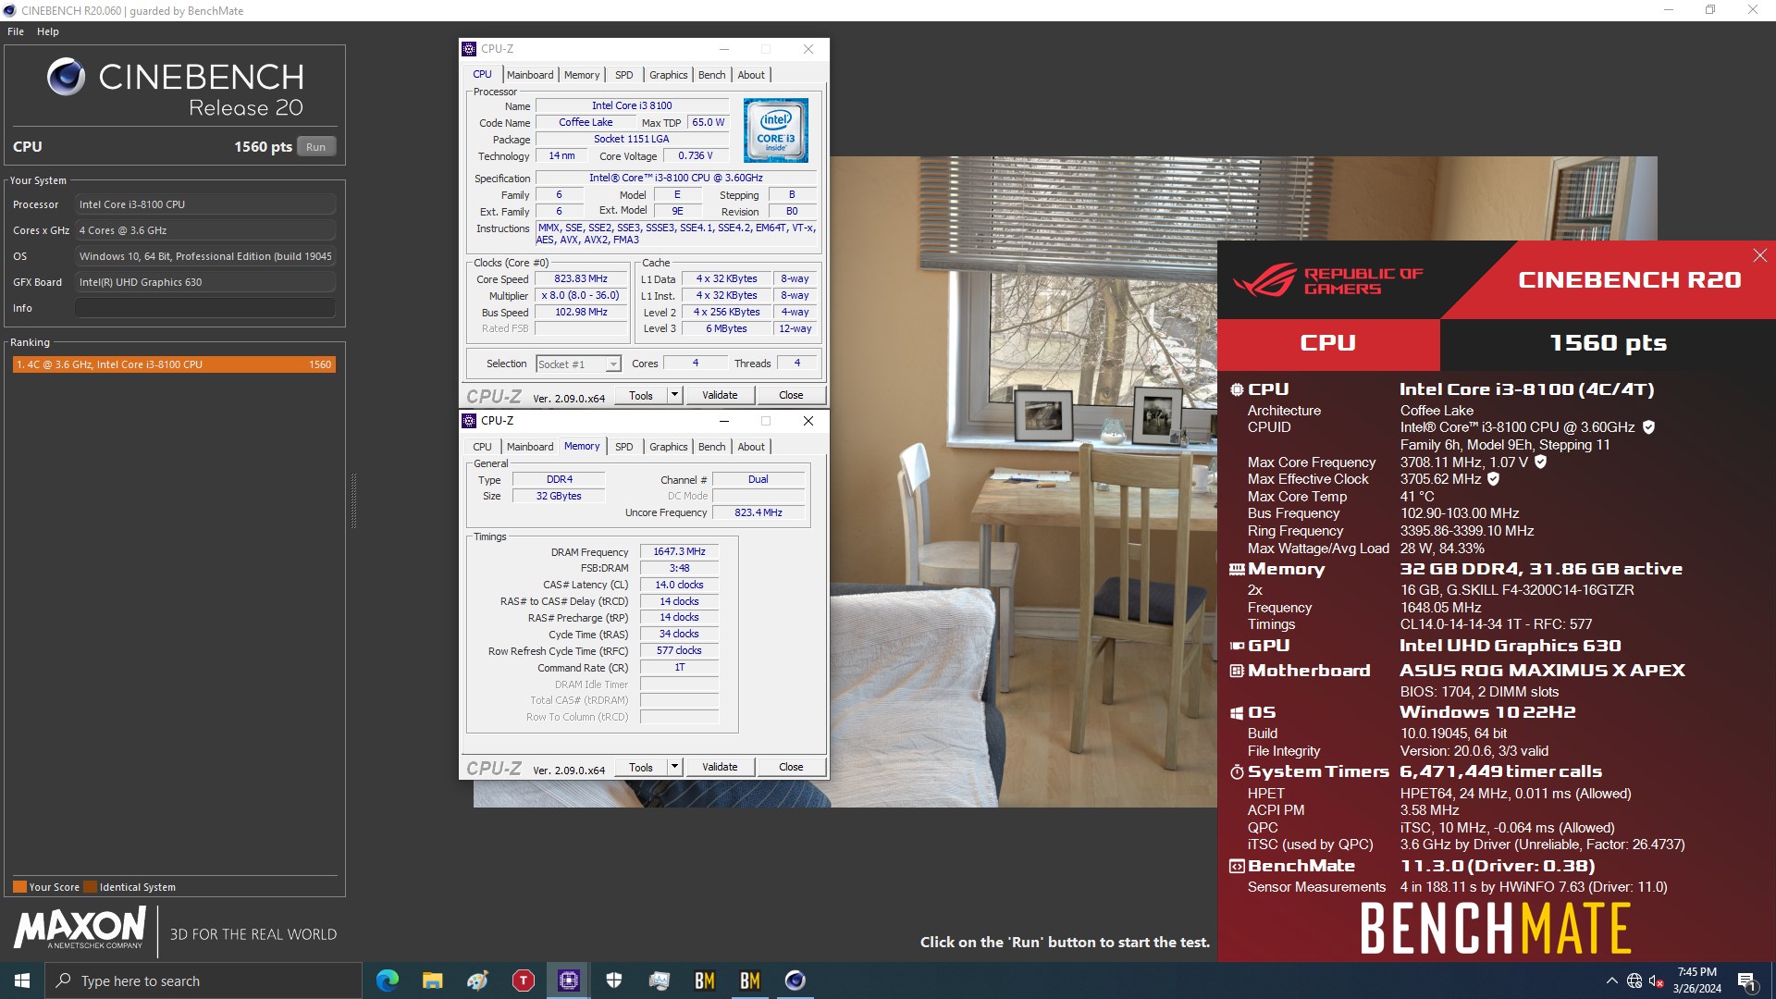The width and height of the screenshot is (1776, 999).
Task: Click Close button in Memory CPU-Z window
Action: pos(791,767)
